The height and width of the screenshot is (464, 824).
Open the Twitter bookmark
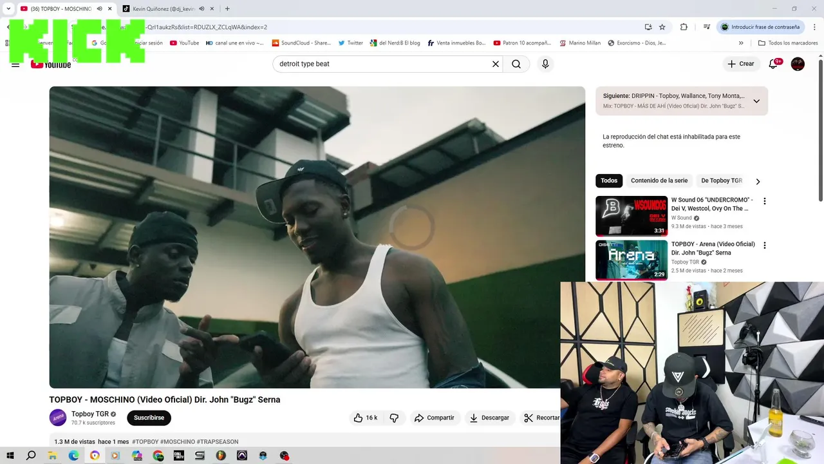click(x=350, y=43)
